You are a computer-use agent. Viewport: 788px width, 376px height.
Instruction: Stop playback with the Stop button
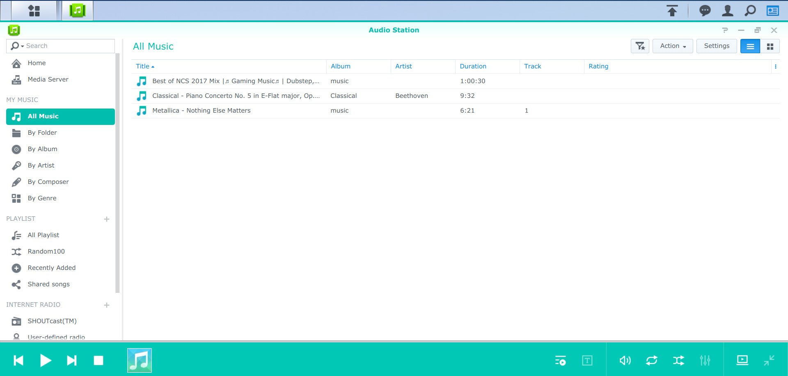[x=98, y=360]
